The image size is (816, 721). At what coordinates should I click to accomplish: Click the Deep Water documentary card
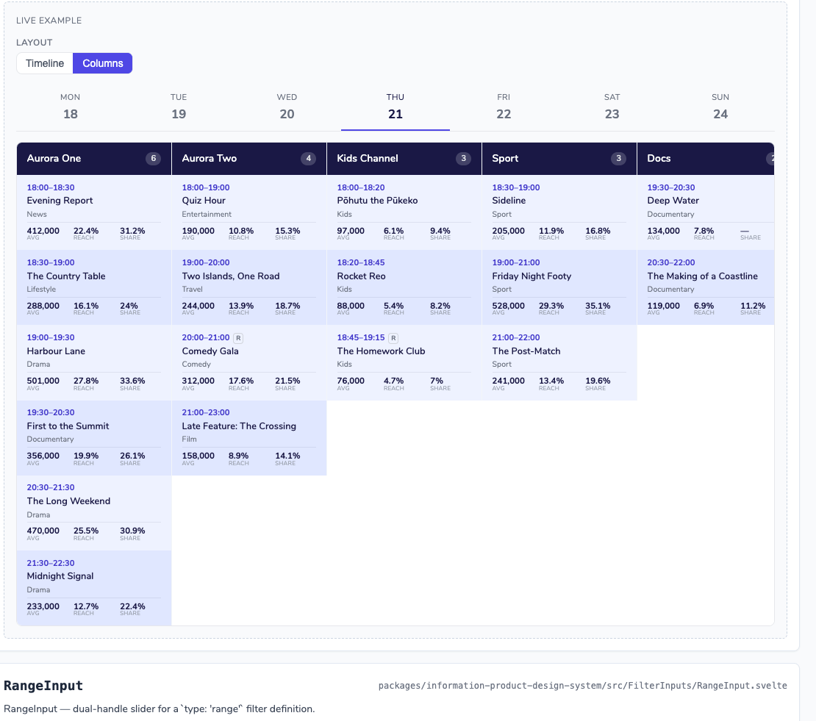(706, 212)
